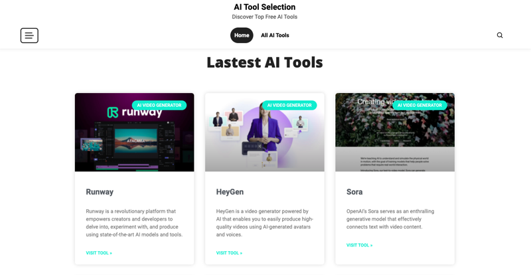Click HeyGen's AI VIDEO GENERATOR badge
The width and height of the screenshot is (531, 275).
(289, 105)
